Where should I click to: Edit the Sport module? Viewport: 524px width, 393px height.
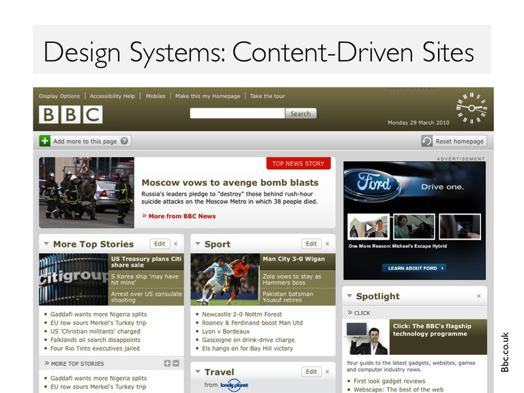click(311, 244)
